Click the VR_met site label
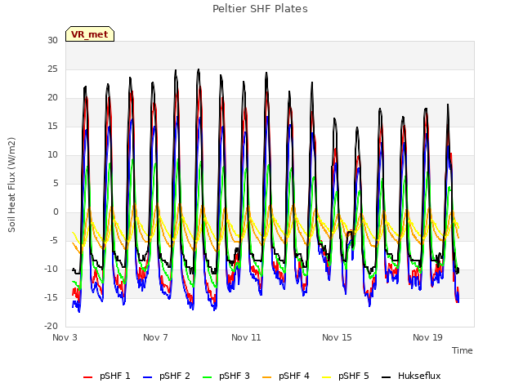 point(90,34)
